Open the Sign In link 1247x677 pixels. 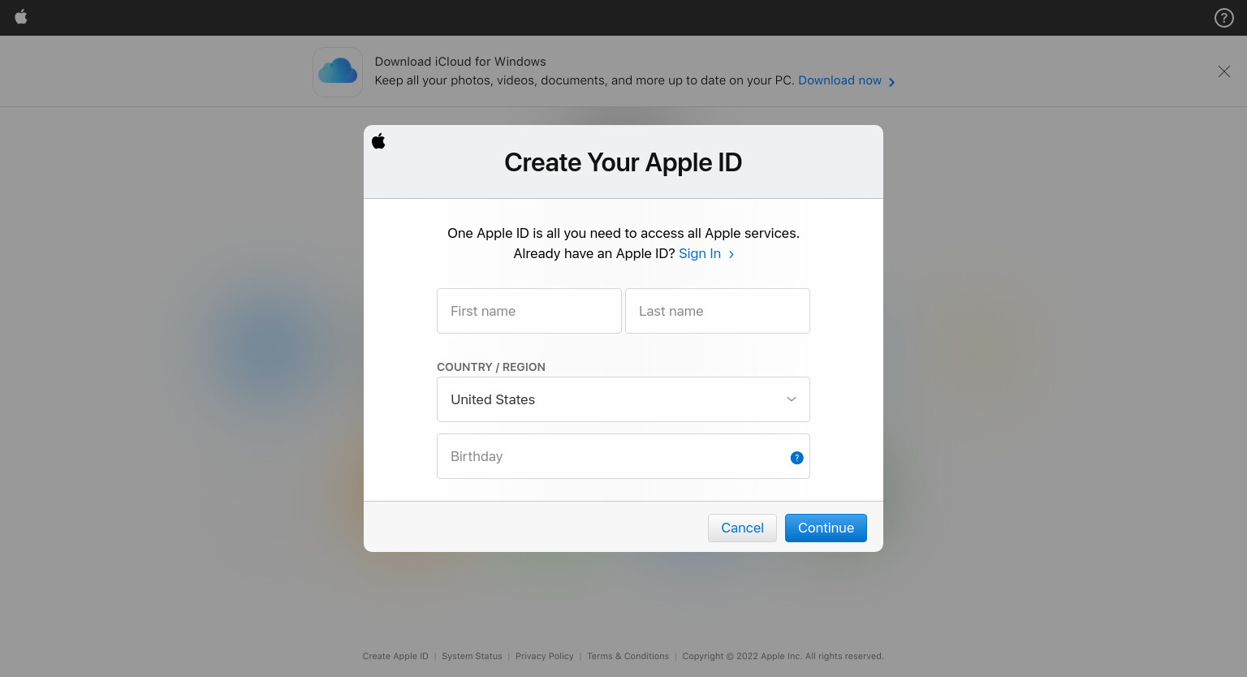tap(706, 253)
